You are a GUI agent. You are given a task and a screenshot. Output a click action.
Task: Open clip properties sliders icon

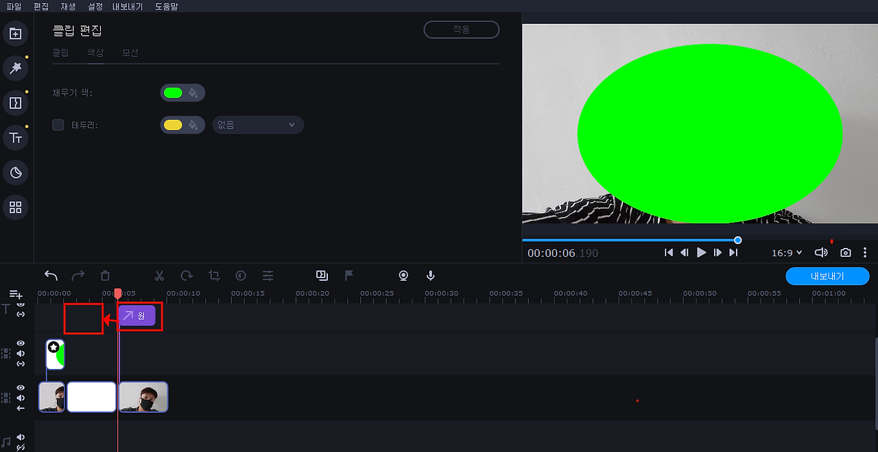pyautogui.click(x=268, y=275)
